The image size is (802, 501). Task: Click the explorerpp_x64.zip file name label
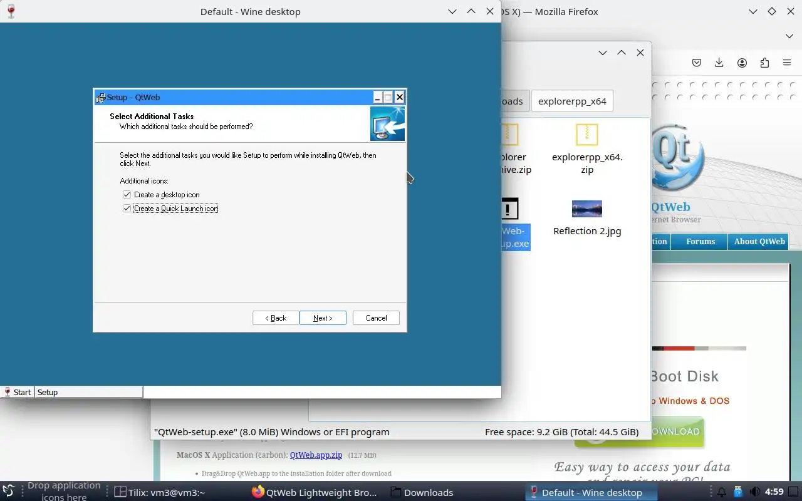click(587, 163)
